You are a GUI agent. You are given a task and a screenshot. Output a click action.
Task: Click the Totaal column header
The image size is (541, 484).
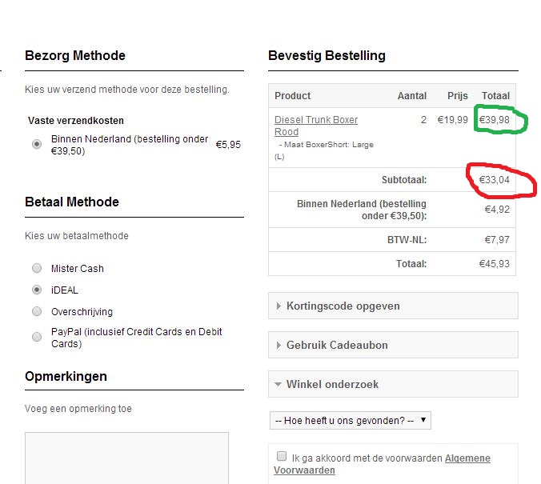[495, 95]
